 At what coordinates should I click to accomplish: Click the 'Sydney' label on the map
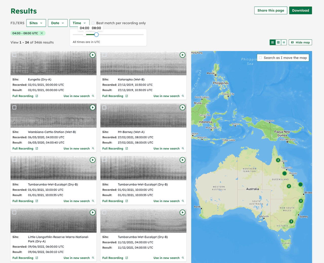pyautogui.click(x=304, y=217)
